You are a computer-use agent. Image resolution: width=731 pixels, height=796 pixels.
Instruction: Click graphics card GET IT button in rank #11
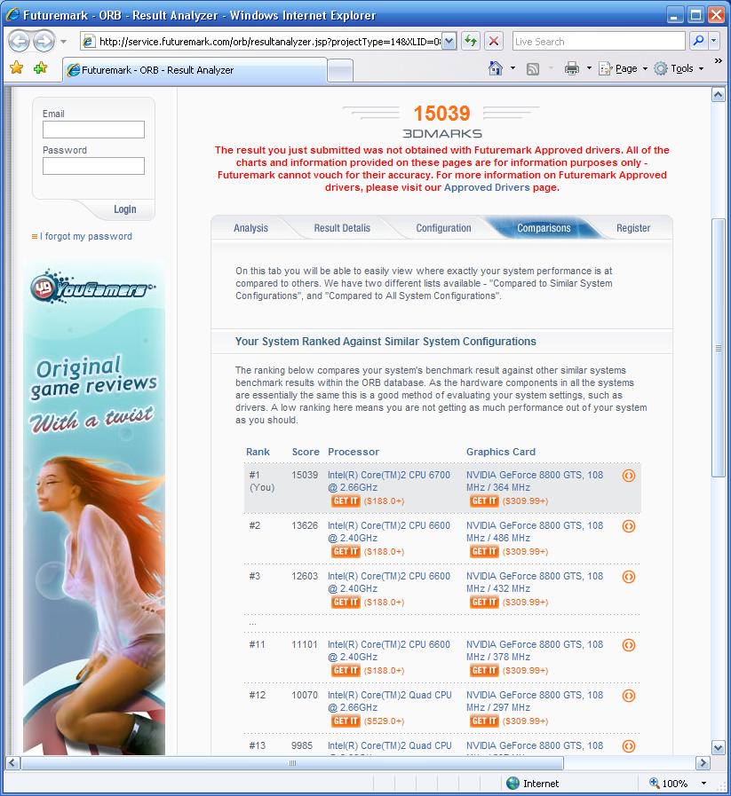(x=484, y=671)
